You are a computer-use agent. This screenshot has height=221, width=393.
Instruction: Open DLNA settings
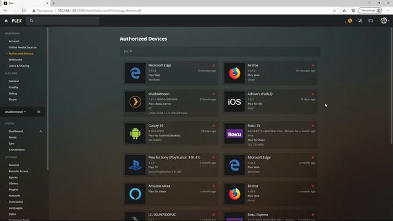click(12, 214)
